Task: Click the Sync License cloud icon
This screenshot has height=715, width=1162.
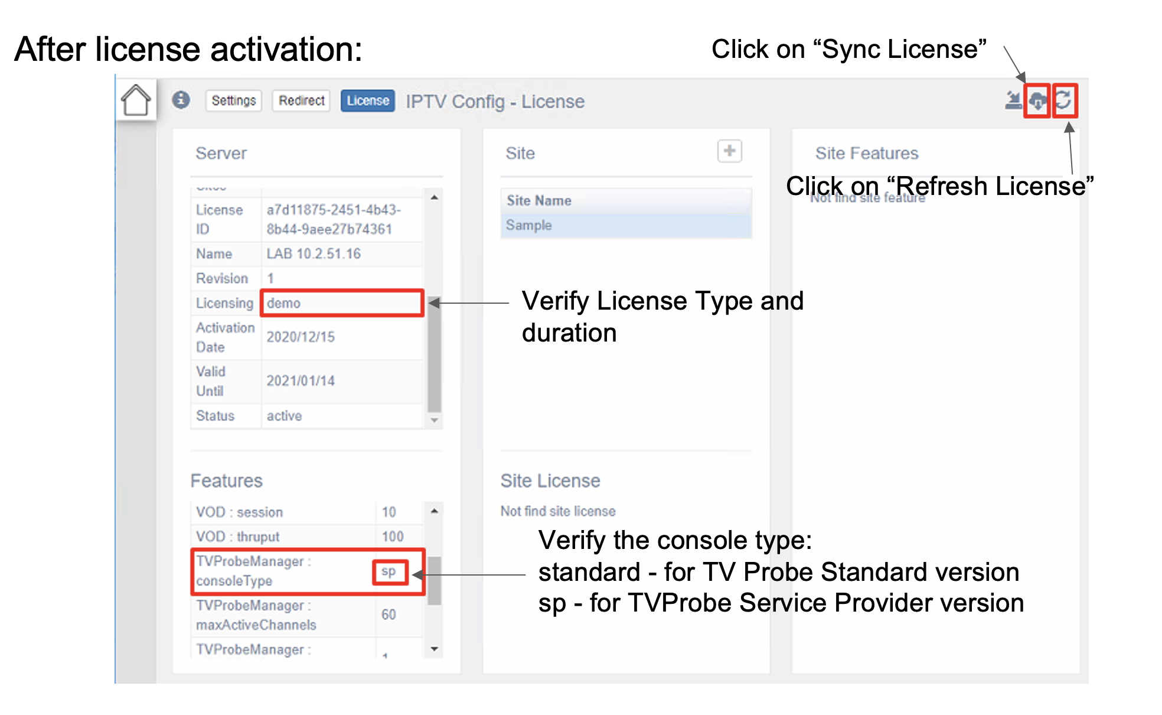Action: click(1037, 100)
